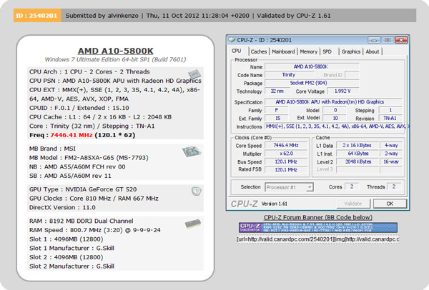Image resolution: width=429 pixels, height=290 pixels.
Task: Open the SPD tab
Action: [327, 51]
